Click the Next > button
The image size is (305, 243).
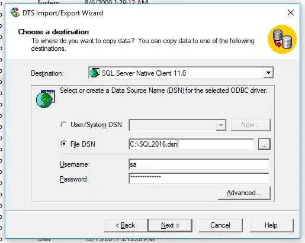tap(170, 225)
